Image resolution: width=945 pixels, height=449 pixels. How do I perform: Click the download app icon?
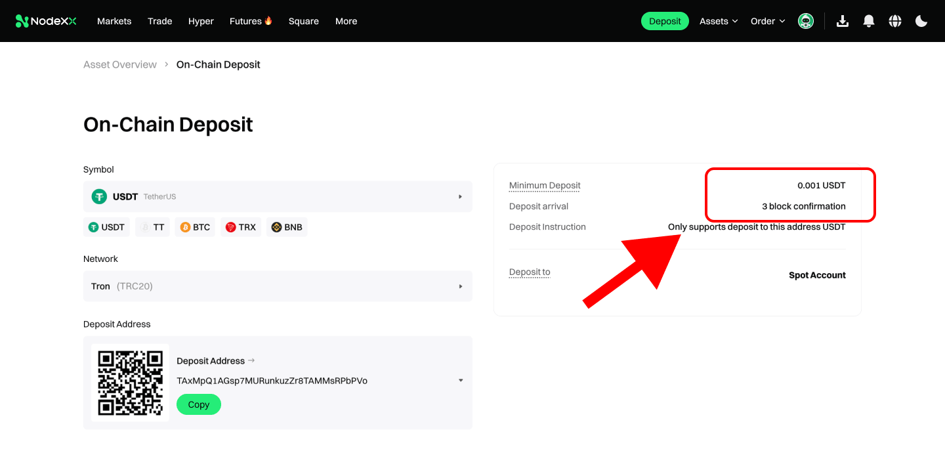coord(843,21)
